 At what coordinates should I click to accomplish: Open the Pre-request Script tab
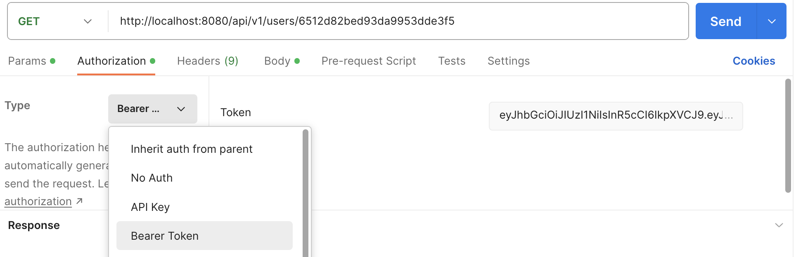[x=369, y=61]
